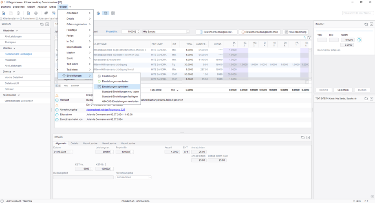
Task: Undock the DETAILS panel
Action: (x=303, y=137)
